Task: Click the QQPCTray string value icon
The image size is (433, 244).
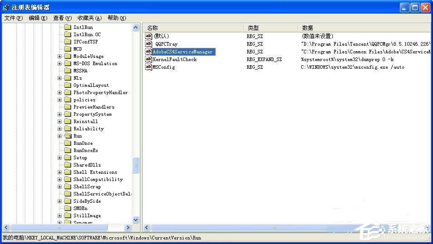Action: click(149, 44)
